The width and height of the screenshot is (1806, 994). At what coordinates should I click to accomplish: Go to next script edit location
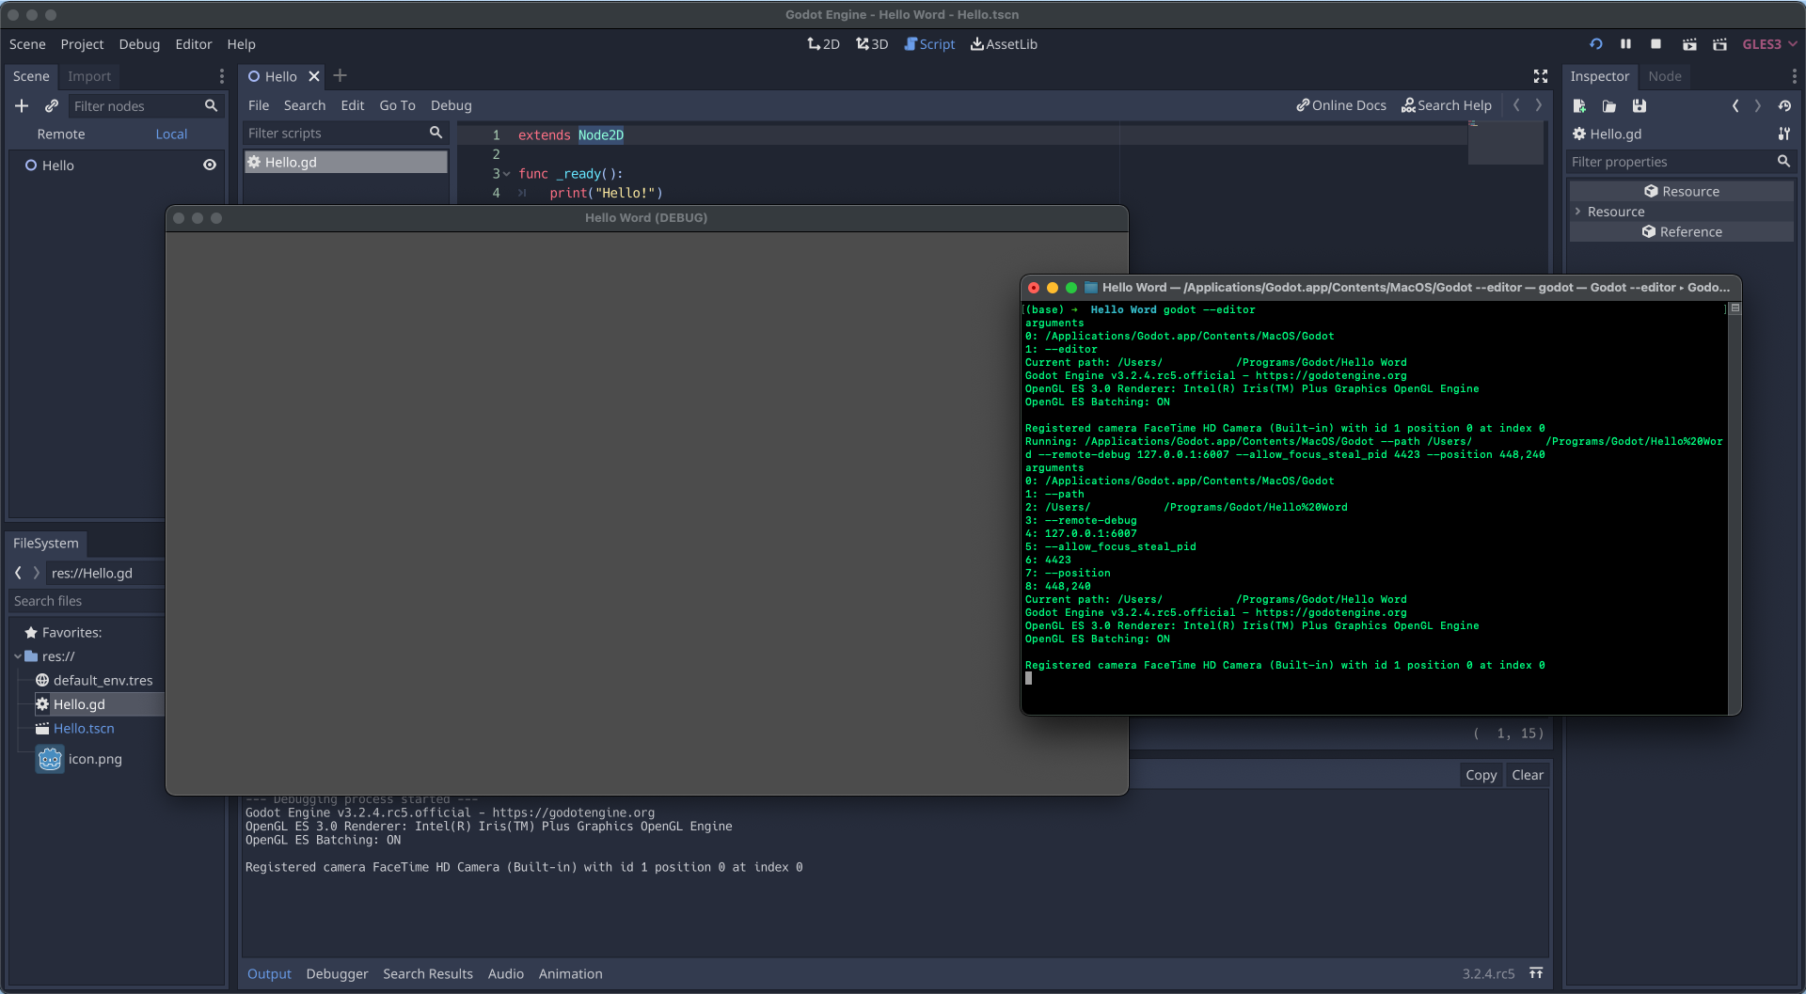(1539, 105)
